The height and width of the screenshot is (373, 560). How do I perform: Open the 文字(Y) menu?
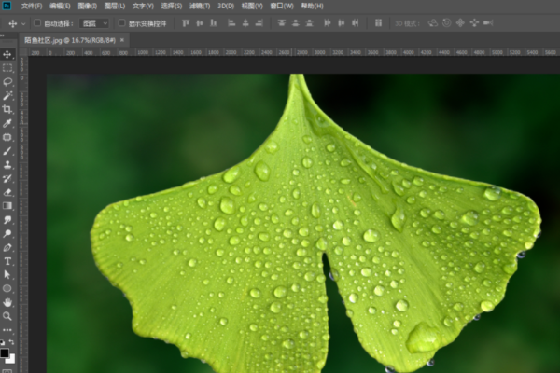pos(143,7)
